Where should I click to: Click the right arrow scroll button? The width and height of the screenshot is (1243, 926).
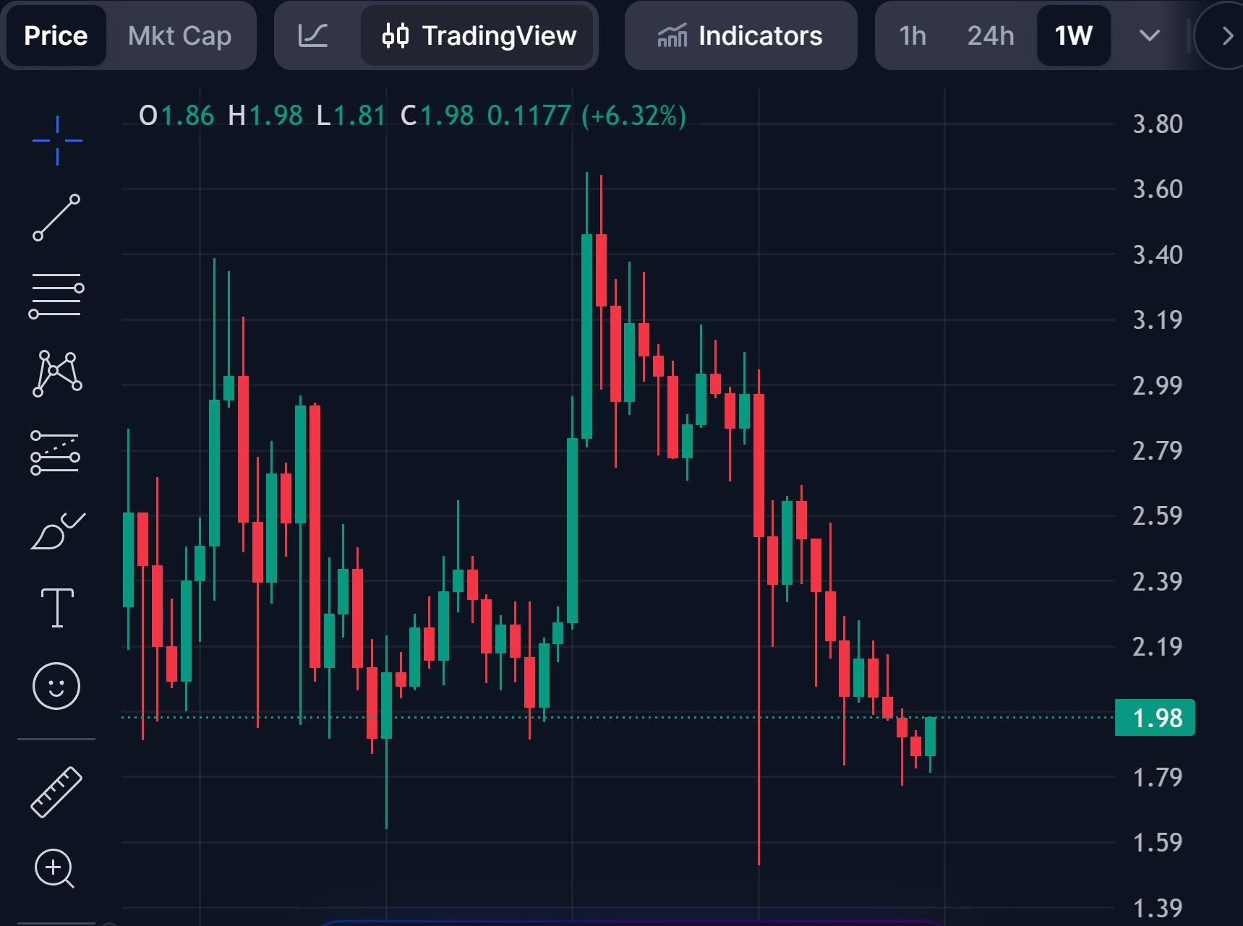[x=1226, y=35]
